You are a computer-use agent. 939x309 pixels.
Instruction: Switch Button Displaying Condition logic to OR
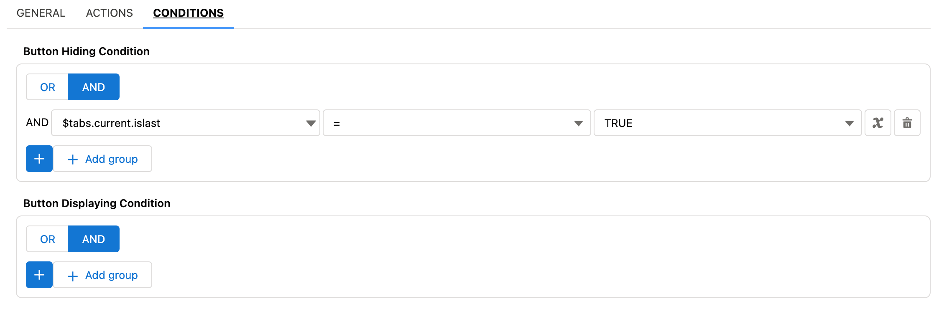(x=47, y=239)
